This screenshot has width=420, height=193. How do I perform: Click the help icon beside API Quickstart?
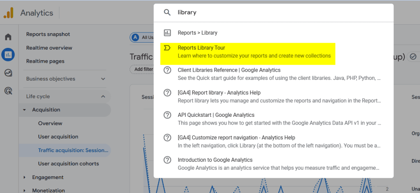tap(167, 115)
